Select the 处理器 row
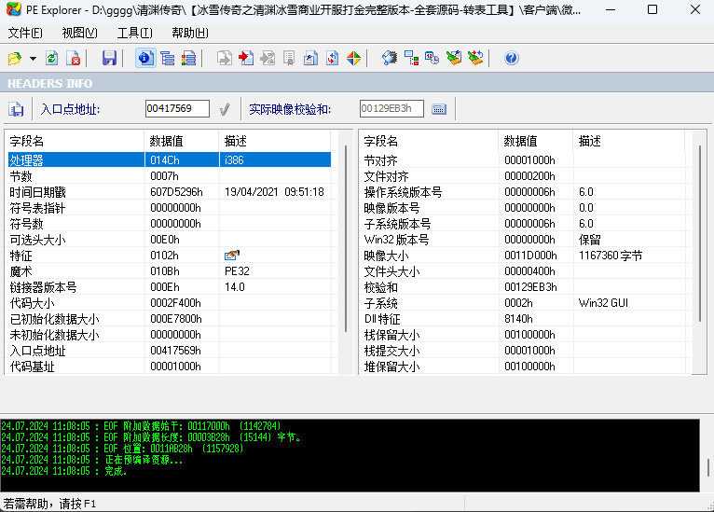Screen dimensions: 714x512 [x=170, y=159]
